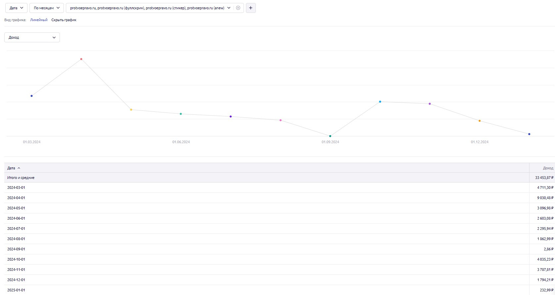The height and width of the screenshot is (295, 555).
Task: Open the По месяцам period dropdown
Action: [x=47, y=8]
